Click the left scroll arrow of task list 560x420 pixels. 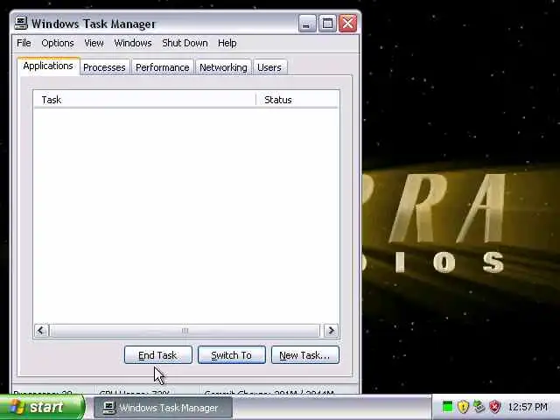tap(41, 331)
